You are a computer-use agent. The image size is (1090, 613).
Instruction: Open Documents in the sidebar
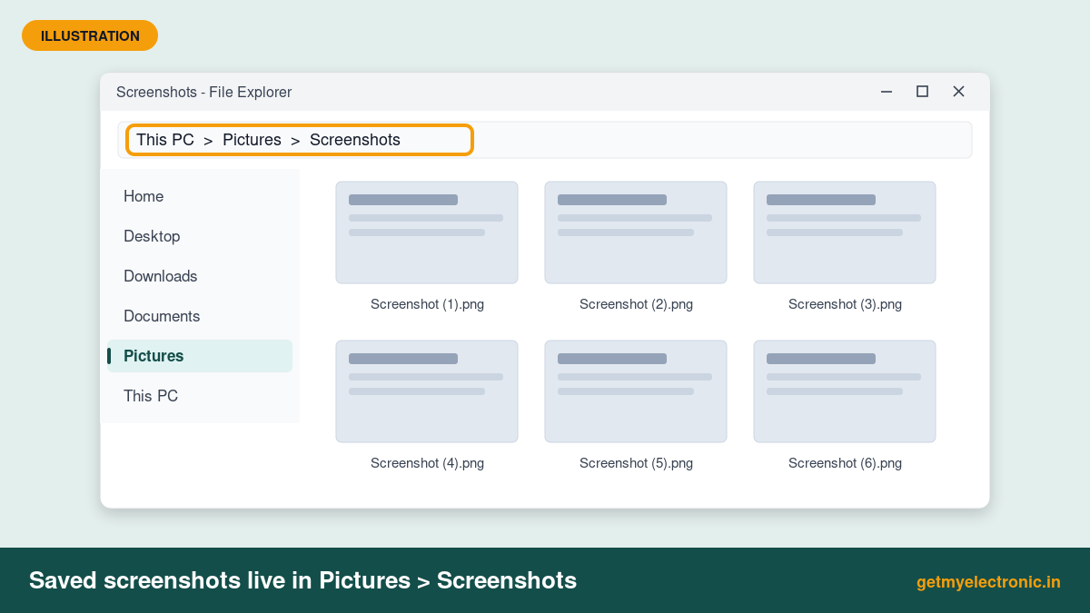pos(200,316)
